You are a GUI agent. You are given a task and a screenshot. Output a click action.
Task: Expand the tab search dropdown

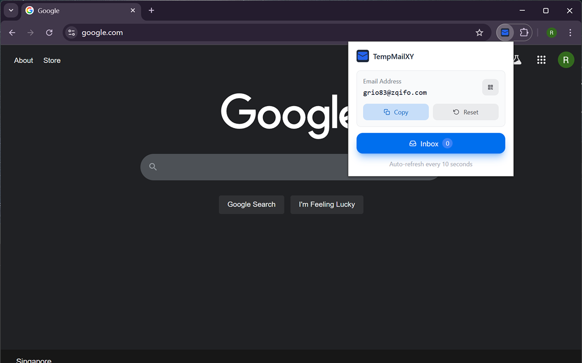(11, 10)
